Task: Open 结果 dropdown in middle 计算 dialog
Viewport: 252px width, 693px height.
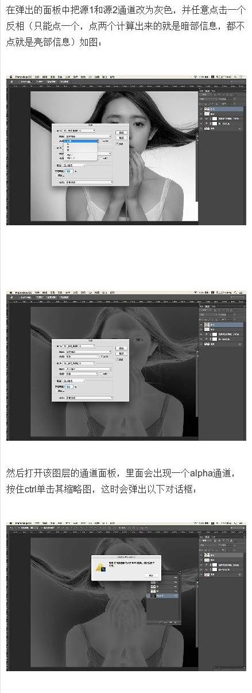Action: coord(89,398)
